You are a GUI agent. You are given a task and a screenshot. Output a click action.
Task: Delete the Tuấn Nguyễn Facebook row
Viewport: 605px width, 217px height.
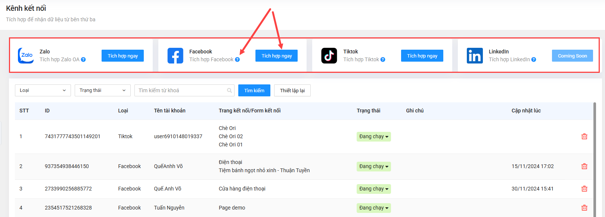[x=584, y=208]
